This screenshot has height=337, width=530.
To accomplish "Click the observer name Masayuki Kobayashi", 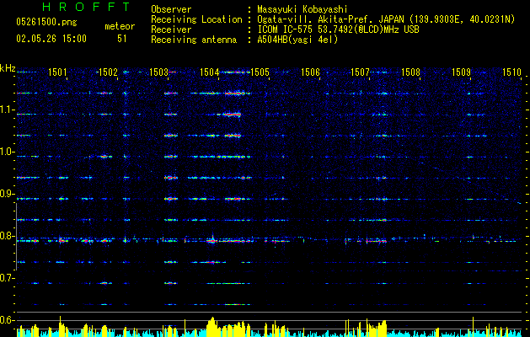I will click(x=302, y=9).
